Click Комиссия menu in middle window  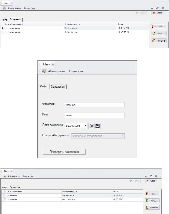[x=76, y=71]
